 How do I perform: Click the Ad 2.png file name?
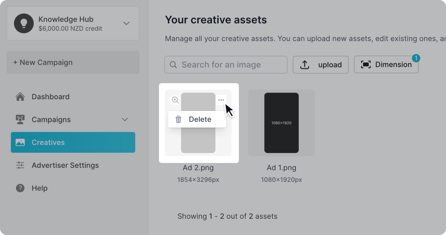point(198,168)
